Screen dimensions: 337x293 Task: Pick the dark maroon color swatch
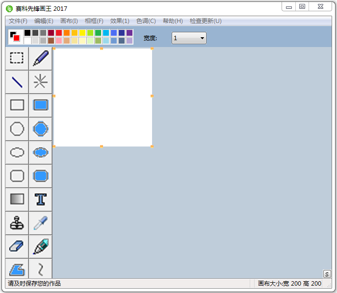(51, 33)
